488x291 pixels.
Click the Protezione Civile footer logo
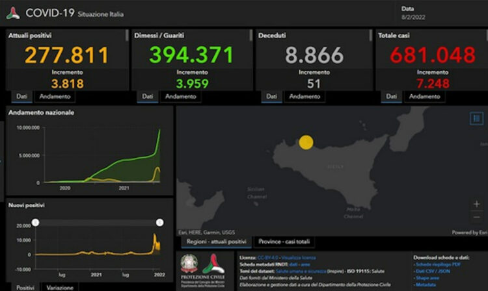pyautogui.click(x=213, y=265)
